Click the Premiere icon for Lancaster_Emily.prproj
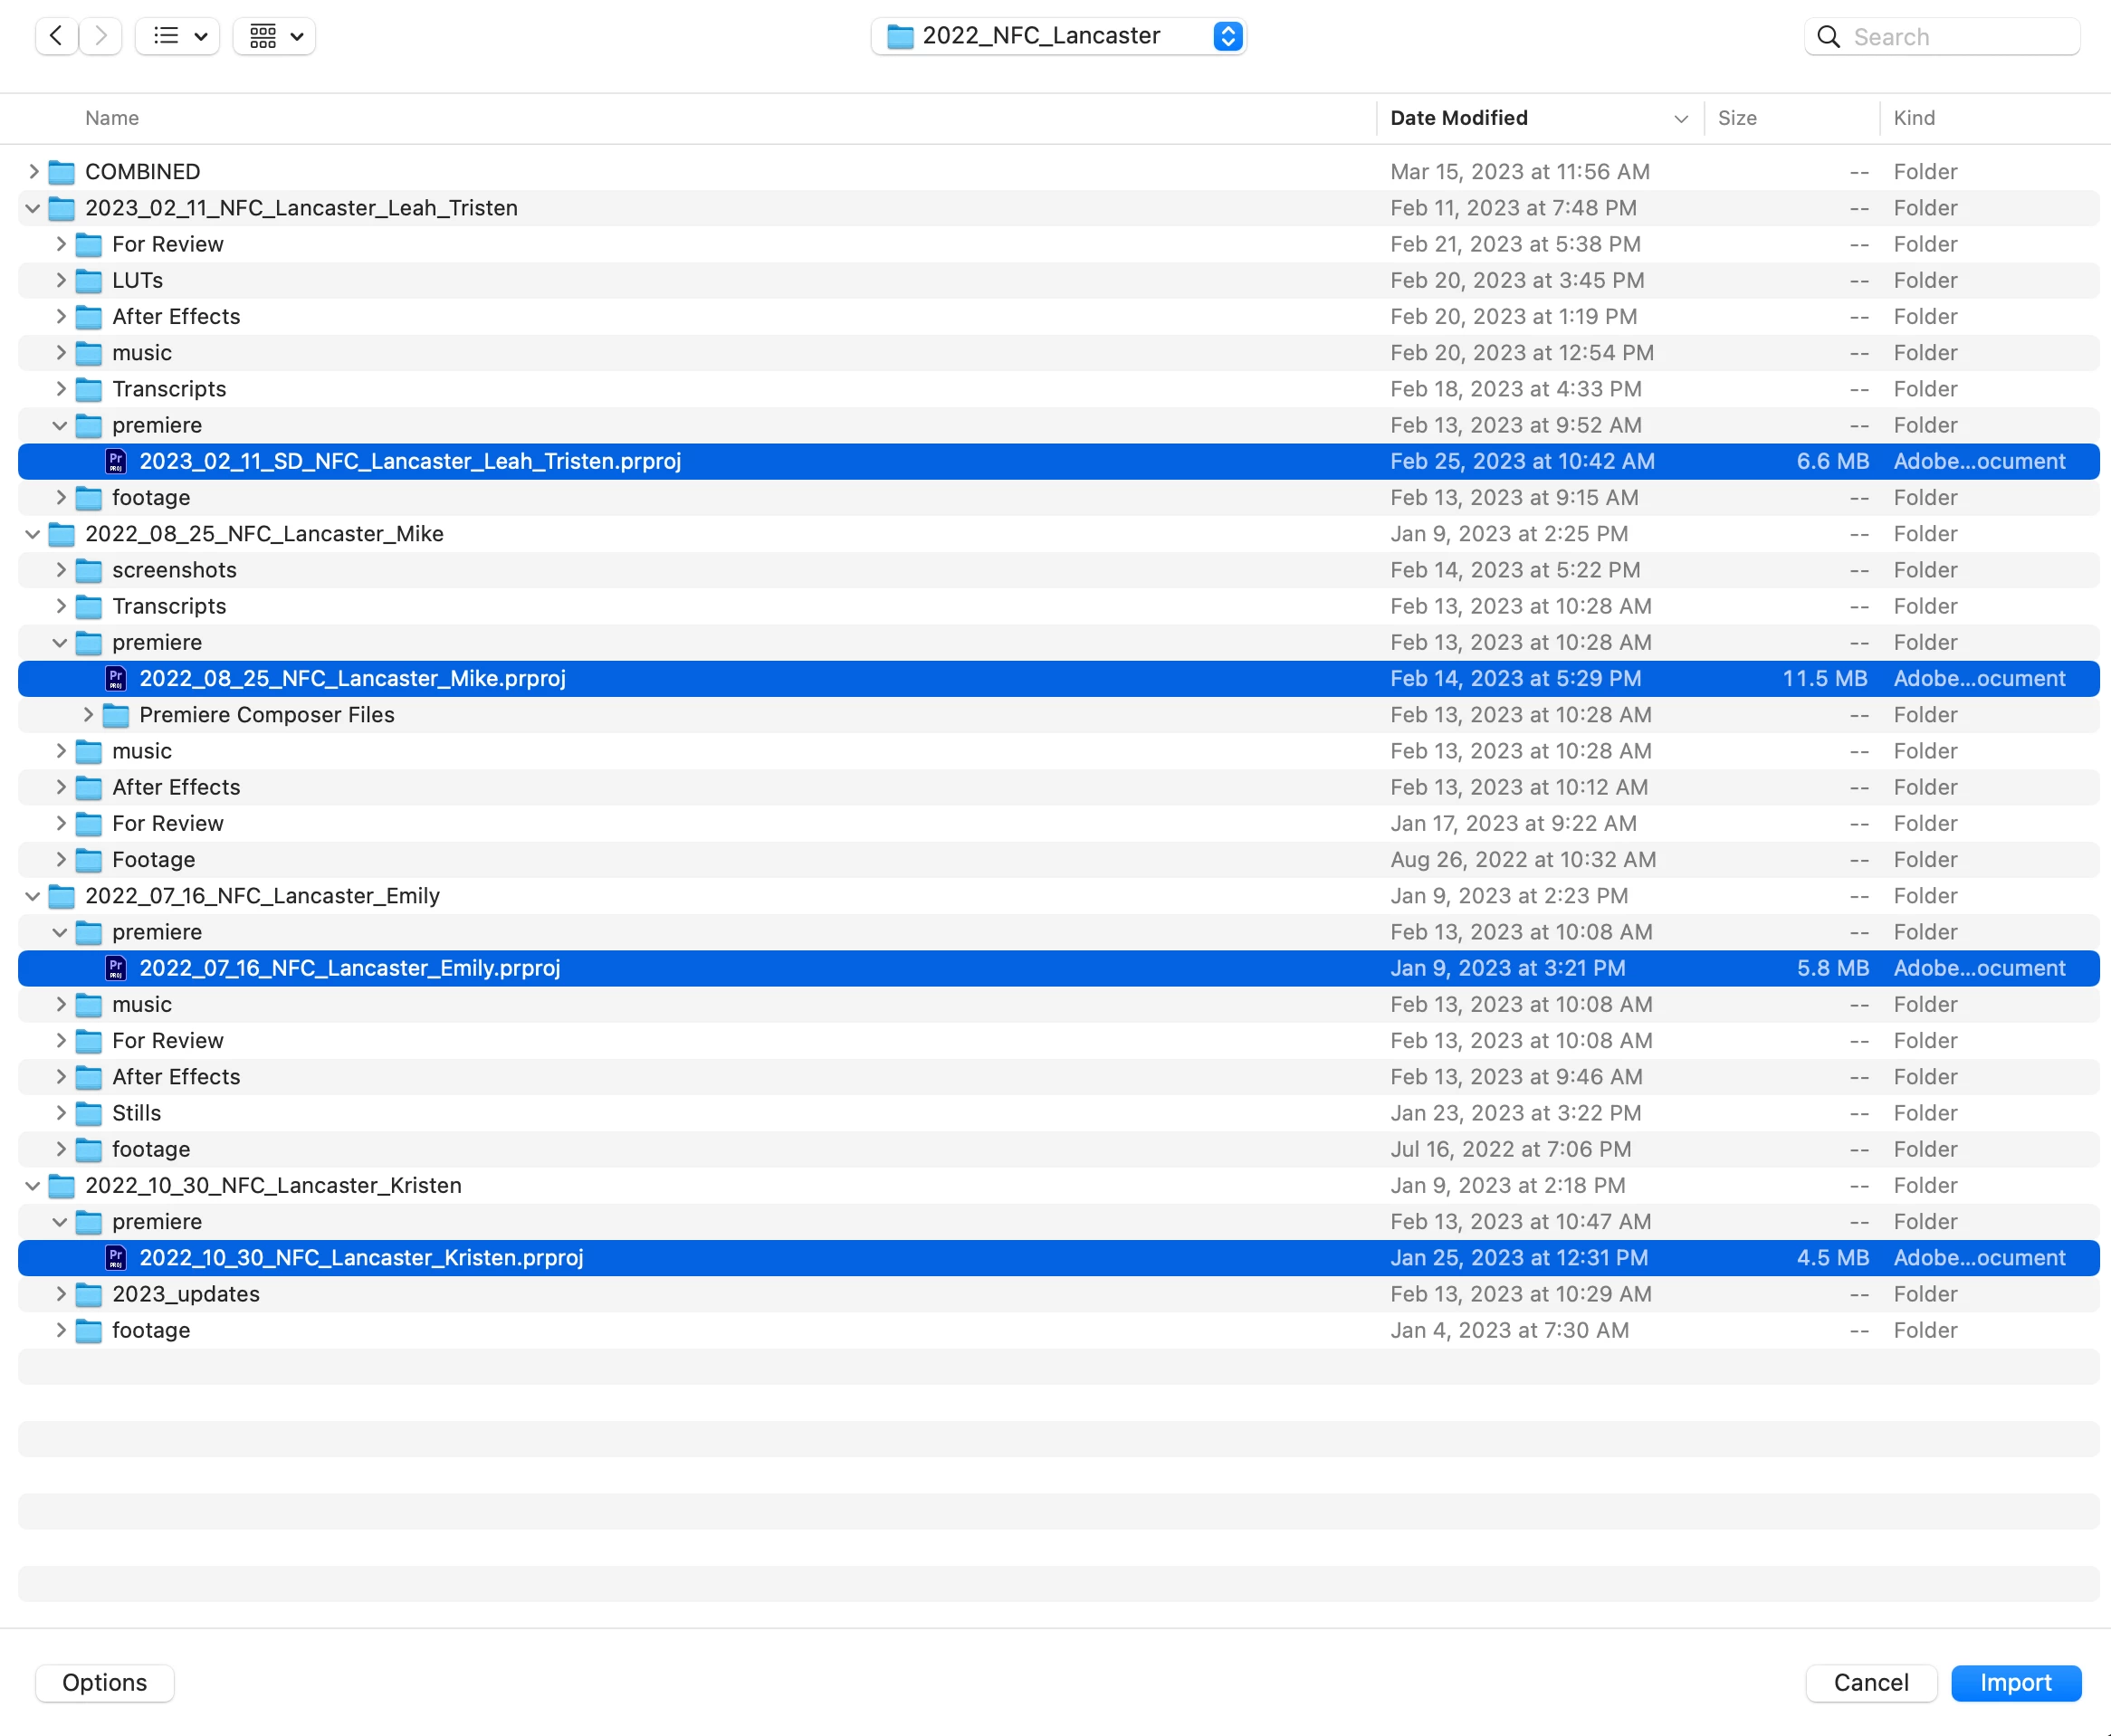This screenshot has width=2111, height=1736. (x=116, y=968)
